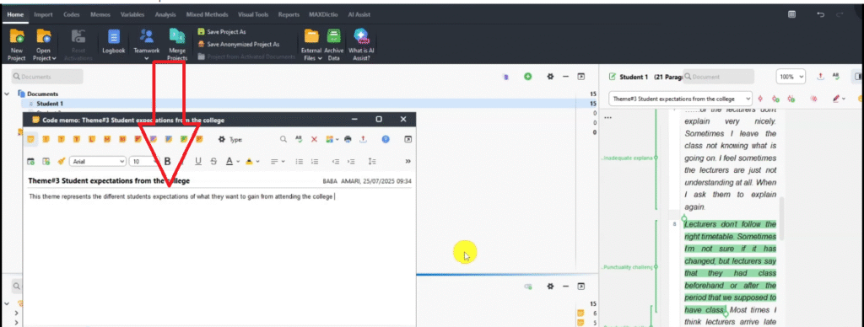Open the 100% zoom dropdown

click(x=791, y=77)
